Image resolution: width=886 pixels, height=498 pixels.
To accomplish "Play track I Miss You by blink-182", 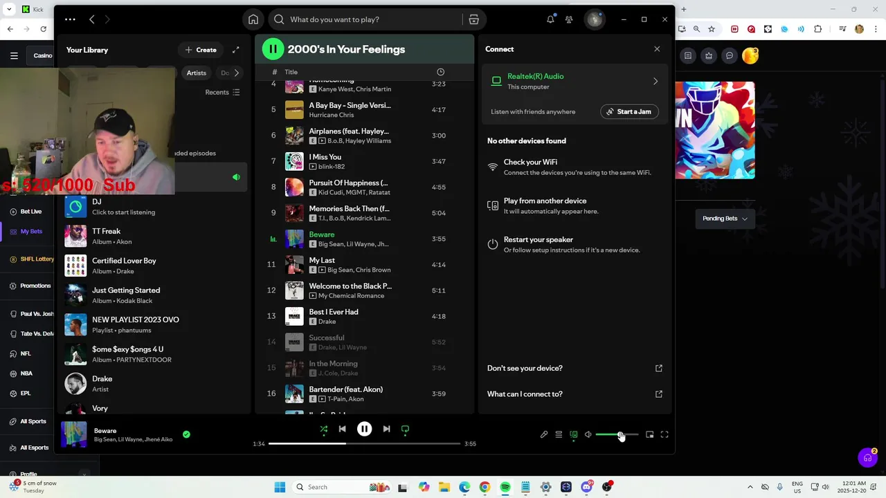I will point(364,161).
